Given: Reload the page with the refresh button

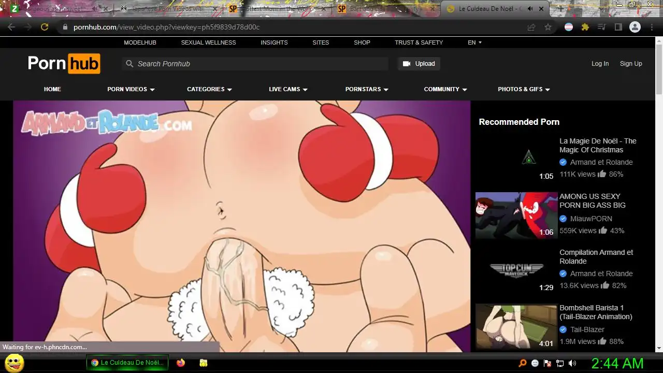Looking at the screenshot, I should [x=45, y=27].
